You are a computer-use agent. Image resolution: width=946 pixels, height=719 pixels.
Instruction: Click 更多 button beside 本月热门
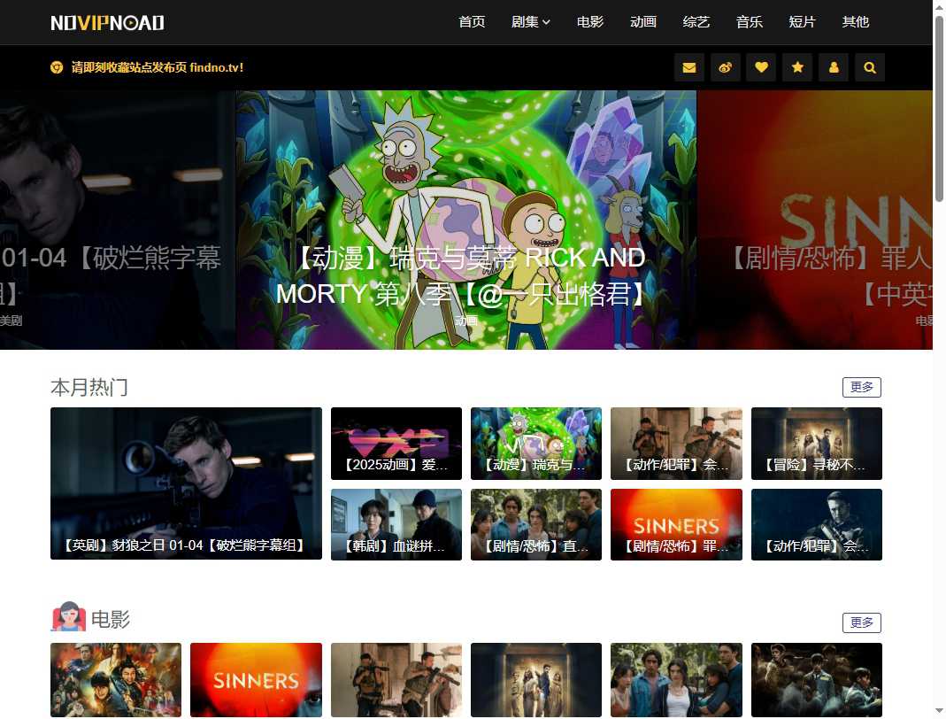coord(861,387)
